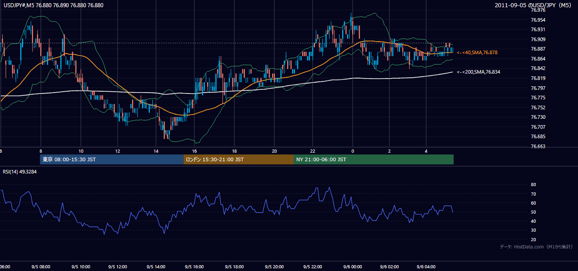578x271 pixels.
Task: Click price axis value 76.864
Action: pos(538,59)
